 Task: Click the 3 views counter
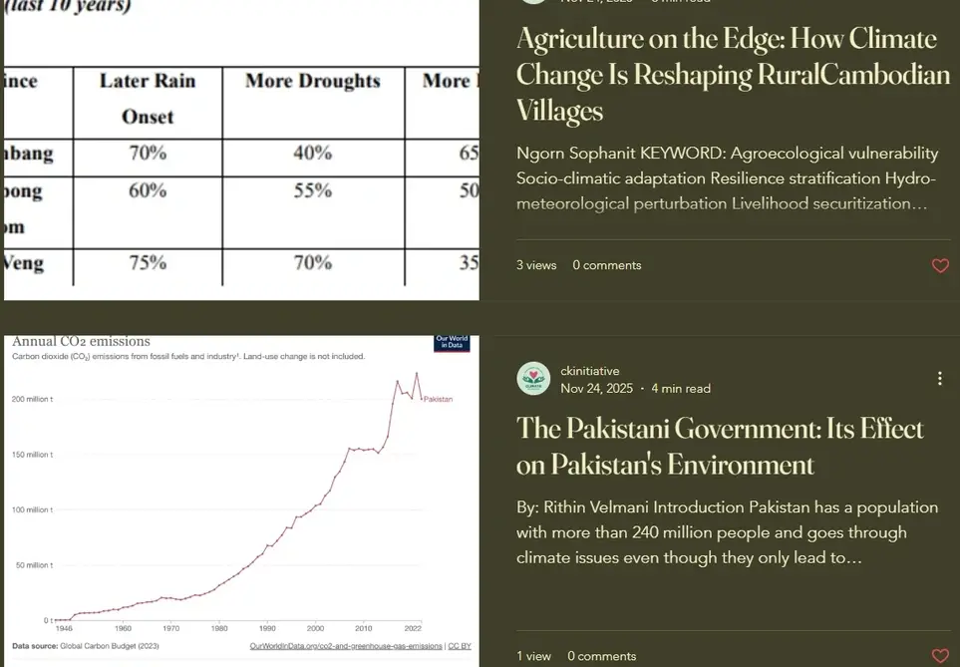[536, 265]
